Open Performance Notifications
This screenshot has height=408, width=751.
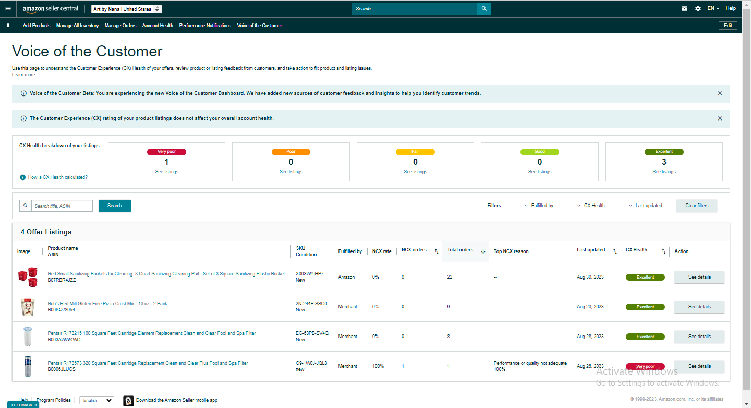click(205, 26)
